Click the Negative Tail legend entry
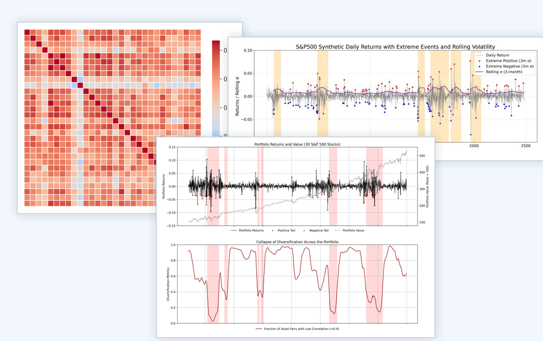Screen dimensions: 543x341 (316, 230)
